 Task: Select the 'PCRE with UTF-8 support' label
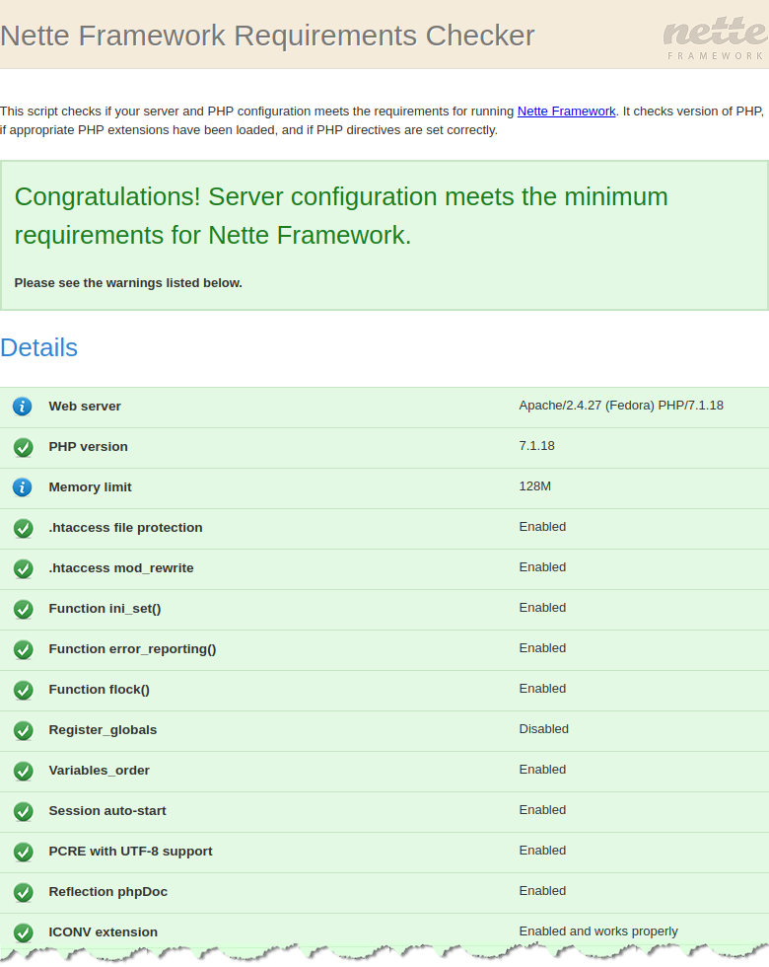pos(130,851)
